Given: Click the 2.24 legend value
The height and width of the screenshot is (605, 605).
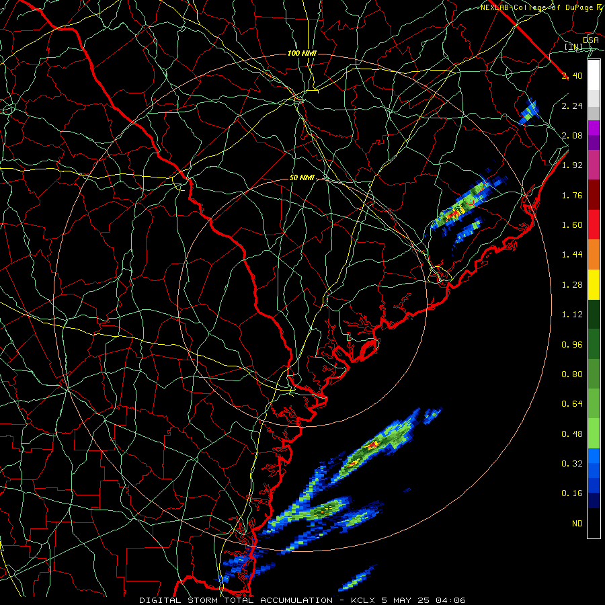Looking at the screenshot, I should point(572,106).
